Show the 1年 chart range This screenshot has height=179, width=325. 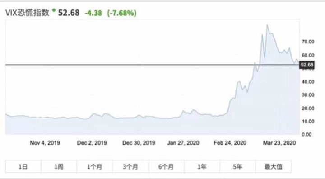click(202, 166)
